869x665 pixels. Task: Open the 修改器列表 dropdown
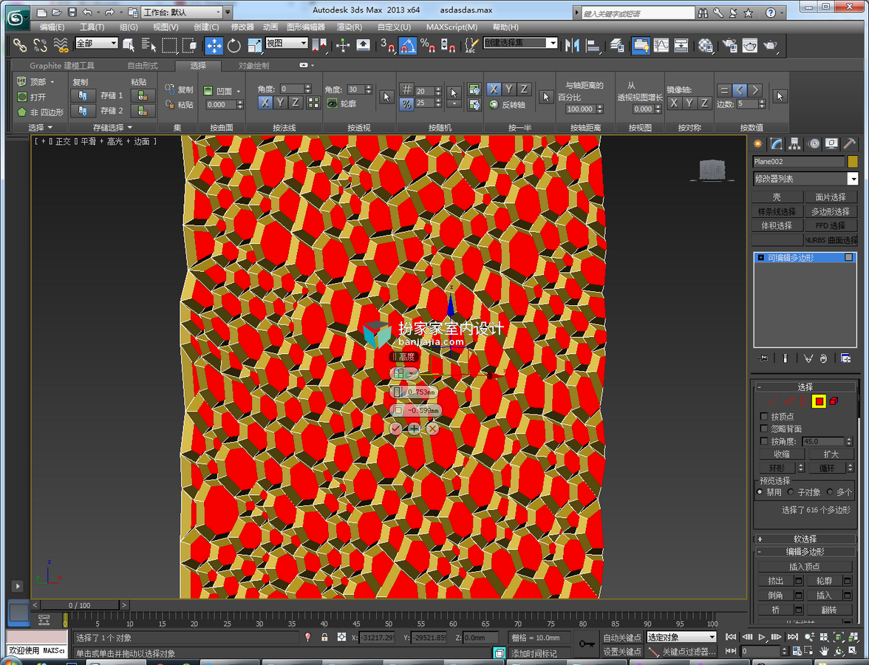805,179
